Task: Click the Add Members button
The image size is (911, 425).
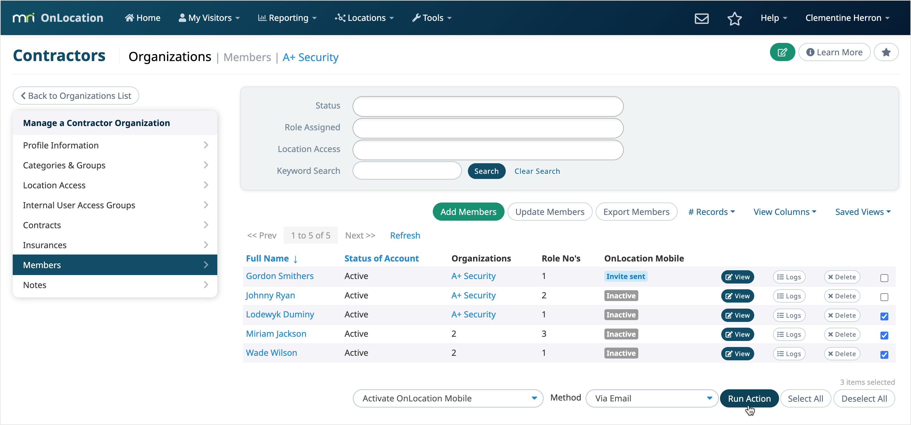Action: pos(468,212)
